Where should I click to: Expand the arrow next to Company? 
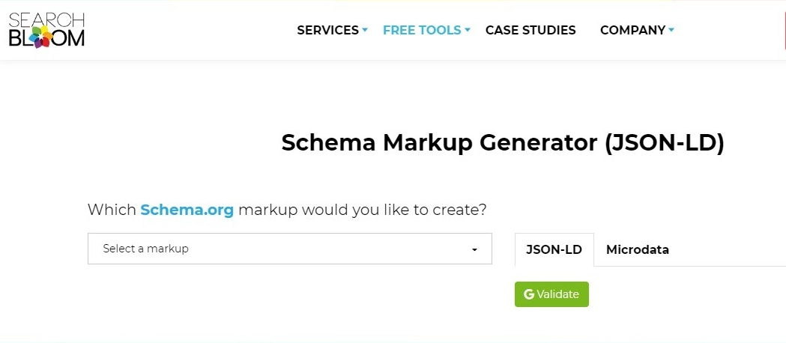671,30
